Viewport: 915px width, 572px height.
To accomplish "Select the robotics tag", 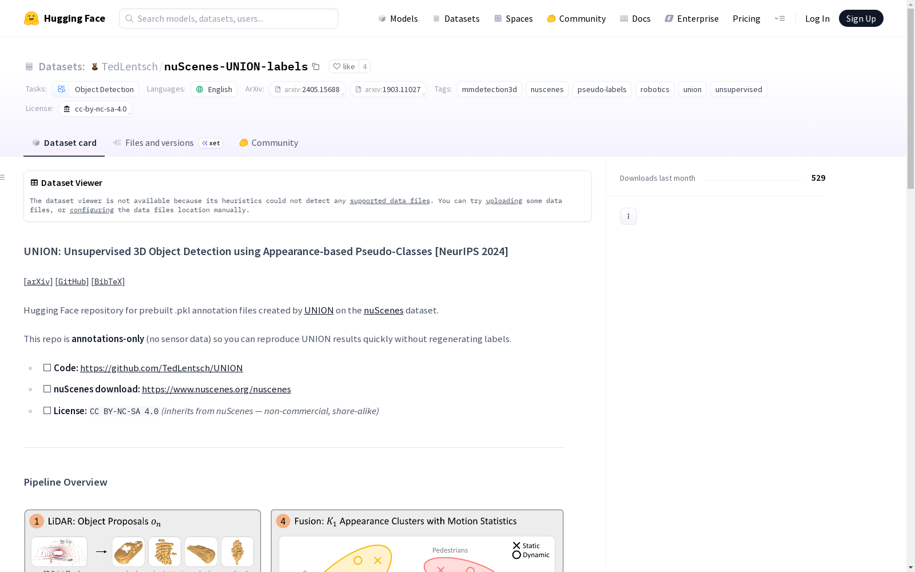I will 655,89.
